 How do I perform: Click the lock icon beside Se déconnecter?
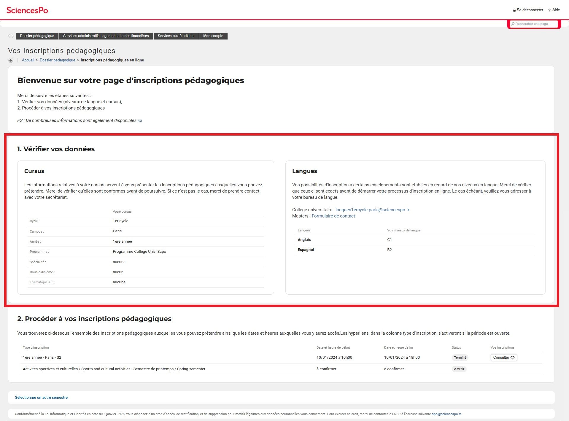[514, 10]
